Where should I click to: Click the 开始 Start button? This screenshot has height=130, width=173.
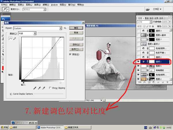click(4, 127)
